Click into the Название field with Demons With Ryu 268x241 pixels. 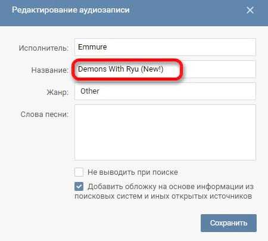point(165,69)
